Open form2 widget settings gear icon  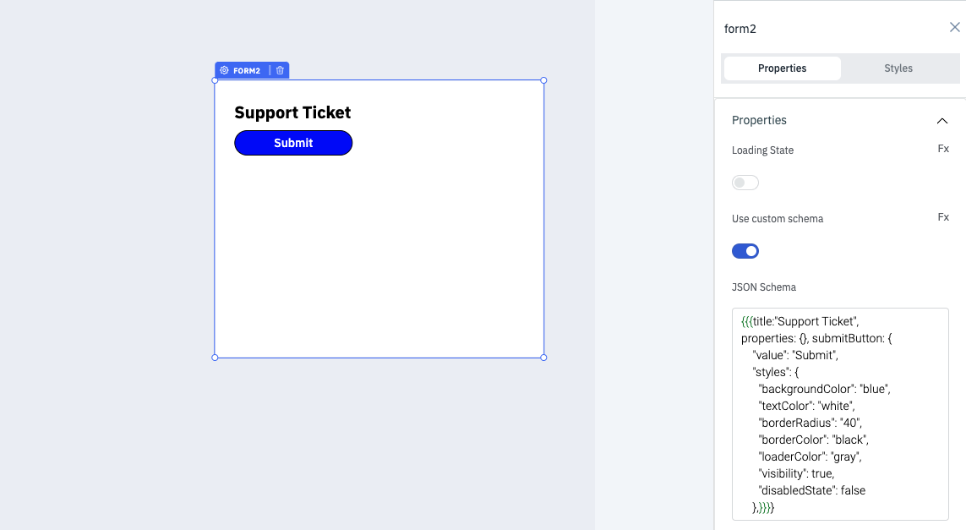pos(224,71)
